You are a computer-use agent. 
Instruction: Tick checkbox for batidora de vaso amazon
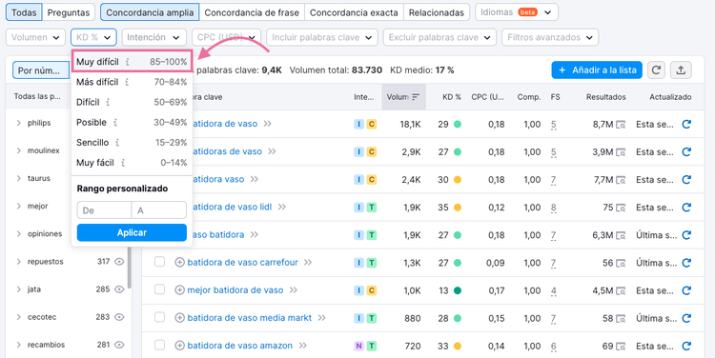click(x=159, y=346)
